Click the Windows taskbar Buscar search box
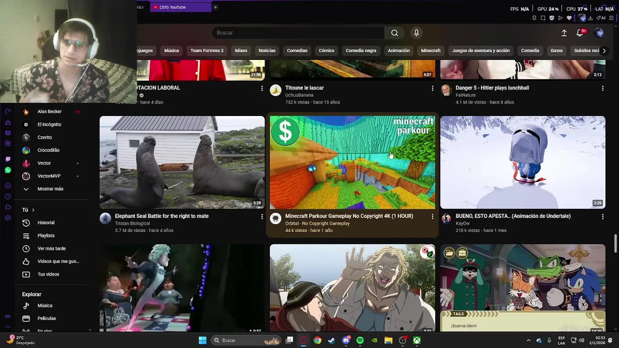619x348 pixels. point(246,340)
